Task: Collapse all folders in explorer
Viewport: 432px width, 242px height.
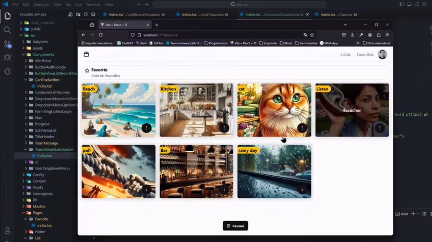Action: point(93,15)
